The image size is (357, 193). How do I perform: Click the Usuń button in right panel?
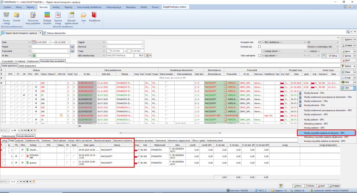[x=348, y=60]
